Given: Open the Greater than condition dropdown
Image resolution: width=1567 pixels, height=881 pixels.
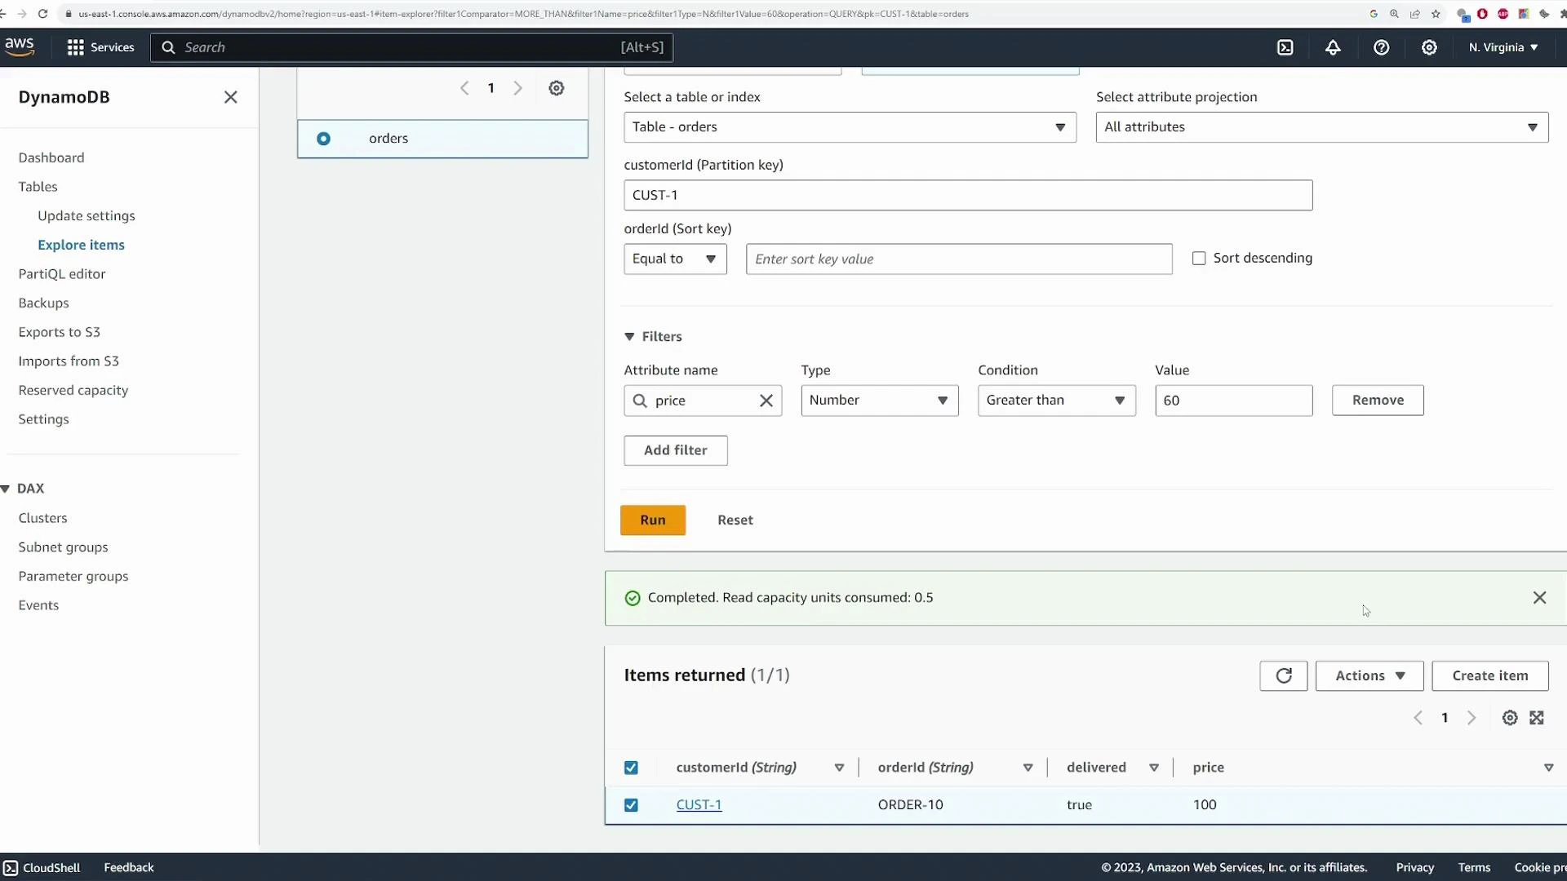Looking at the screenshot, I should coord(1056,401).
